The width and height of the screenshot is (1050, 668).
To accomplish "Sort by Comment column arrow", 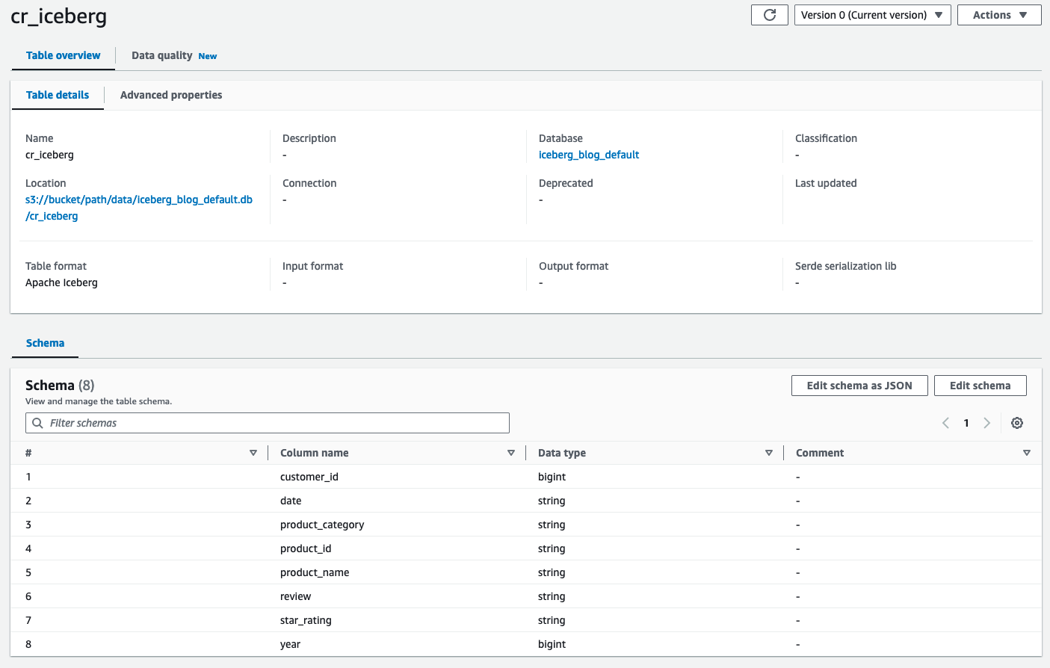I will pos(1027,453).
